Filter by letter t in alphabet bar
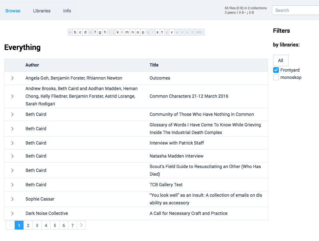 [162, 32]
